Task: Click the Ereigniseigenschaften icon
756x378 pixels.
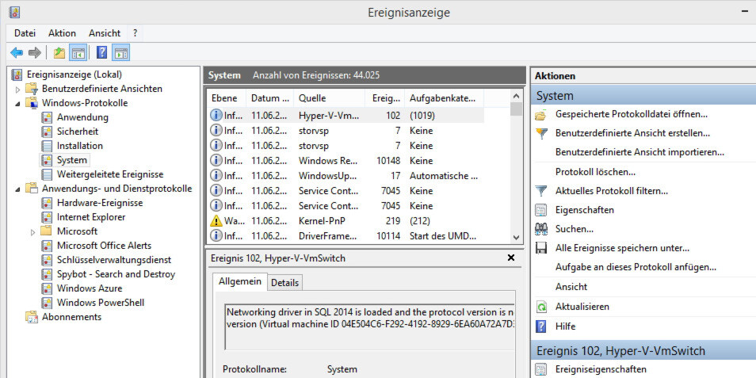Action: (x=541, y=370)
